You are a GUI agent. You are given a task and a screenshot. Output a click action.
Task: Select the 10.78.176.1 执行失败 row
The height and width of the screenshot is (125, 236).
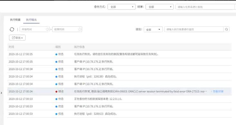click(x=119, y=84)
